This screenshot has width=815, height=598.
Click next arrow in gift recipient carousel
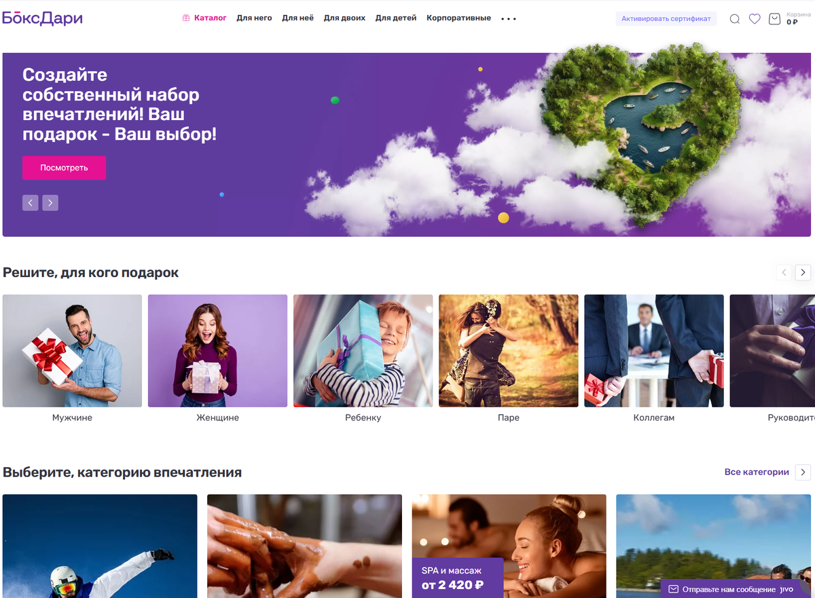coord(803,273)
